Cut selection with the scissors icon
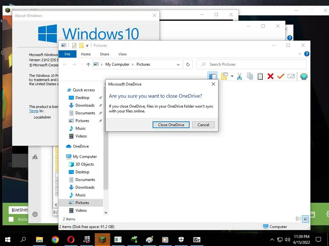 point(239,76)
